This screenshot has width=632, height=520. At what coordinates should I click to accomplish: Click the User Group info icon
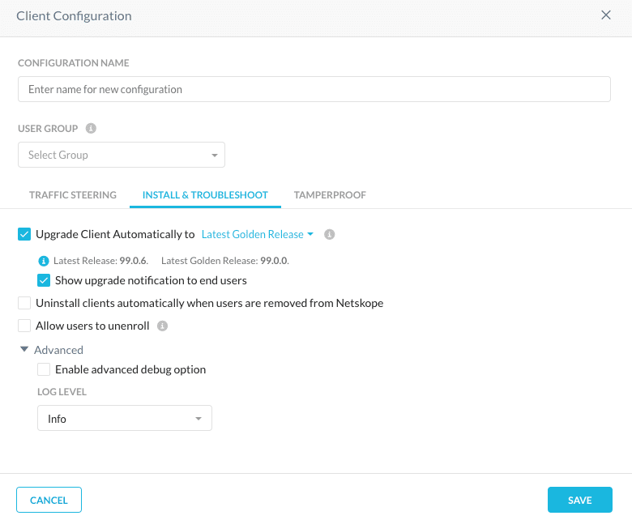click(91, 128)
